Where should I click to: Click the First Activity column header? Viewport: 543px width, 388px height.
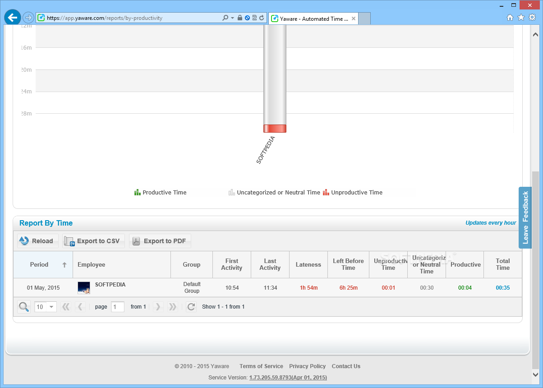(x=231, y=264)
